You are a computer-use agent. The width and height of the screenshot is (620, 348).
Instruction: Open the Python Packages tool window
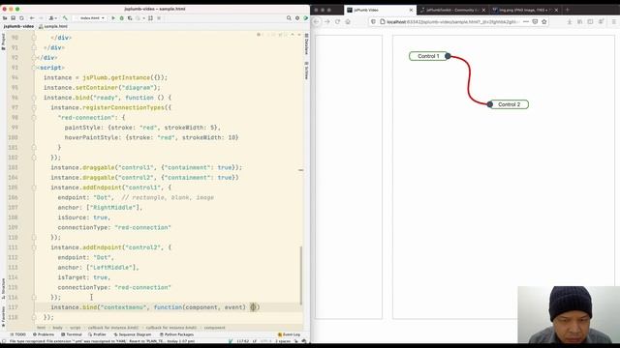click(176, 334)
